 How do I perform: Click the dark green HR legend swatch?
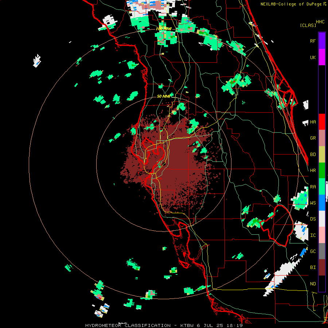pos(322,170)
